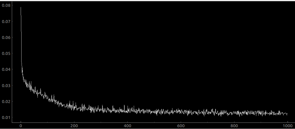Pick the 600 x-axis tick label
This screenshot has height=129, width=295.
pos(181,125)
